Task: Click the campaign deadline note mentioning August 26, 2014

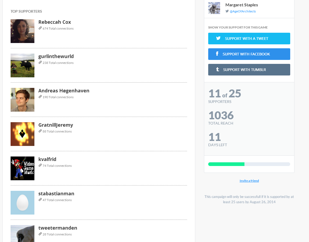Action: pos(249,199)
